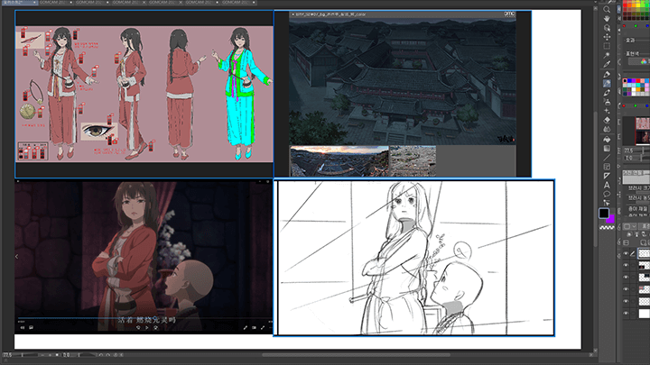Image resolution: width=650 pixels, height=365 pixels.
Task: Toggle visibility of the second layer from top
Action: tap(626, 265)
